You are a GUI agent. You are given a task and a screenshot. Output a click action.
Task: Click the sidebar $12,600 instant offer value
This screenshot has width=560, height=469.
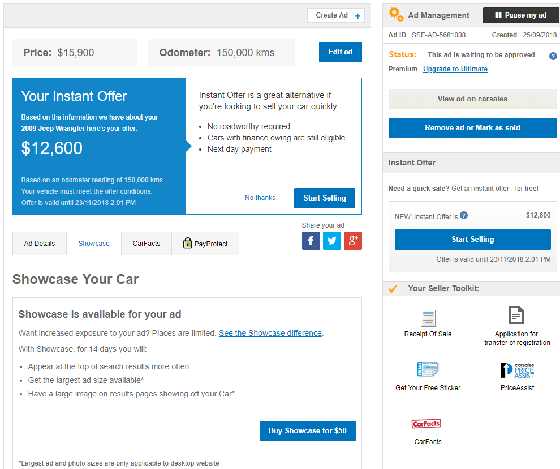tap(538, 215)
